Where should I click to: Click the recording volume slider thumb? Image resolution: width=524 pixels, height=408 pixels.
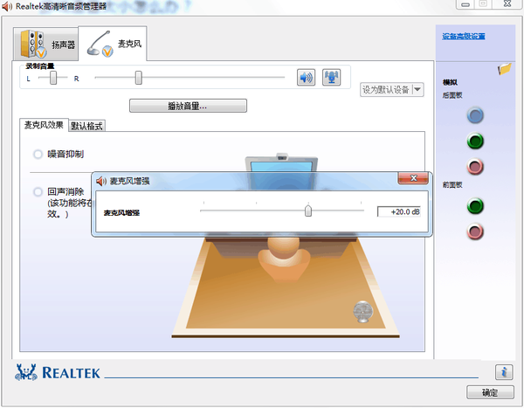tap(138, 78)
